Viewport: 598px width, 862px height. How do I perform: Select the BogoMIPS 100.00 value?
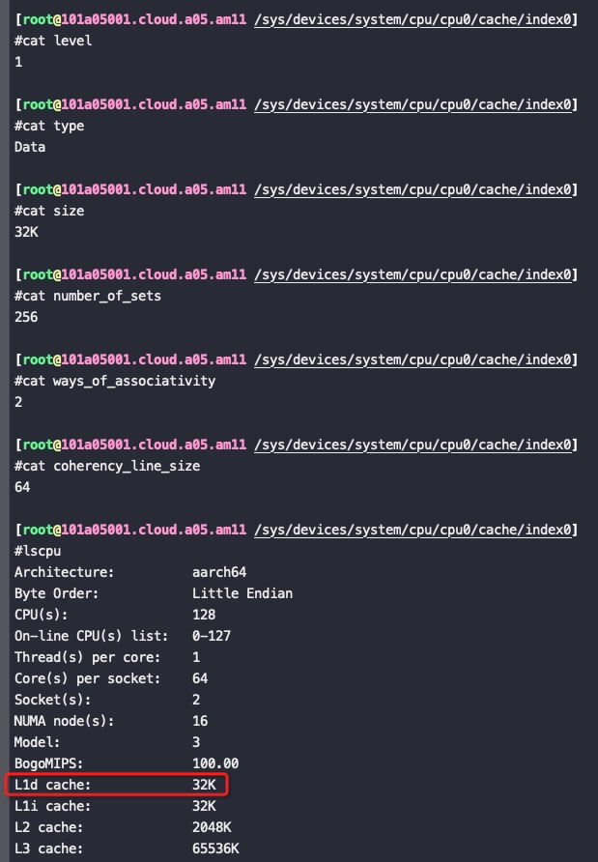(x=215, y=763)
